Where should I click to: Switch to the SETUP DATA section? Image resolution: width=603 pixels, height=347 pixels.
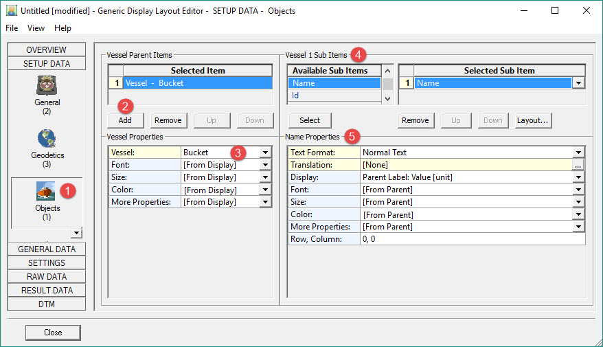click(x=47, y=63)
